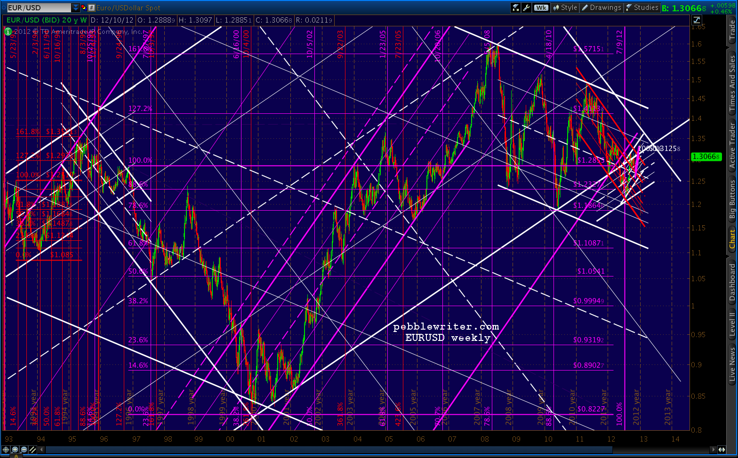Zoom in with the magnifier plus icon
The height and width of the screenshot is (458, 738).
(15, 450)
